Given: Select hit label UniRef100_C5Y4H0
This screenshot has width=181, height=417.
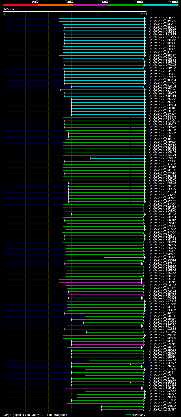Looking at the screenshot, I should [x=162, y=89].
